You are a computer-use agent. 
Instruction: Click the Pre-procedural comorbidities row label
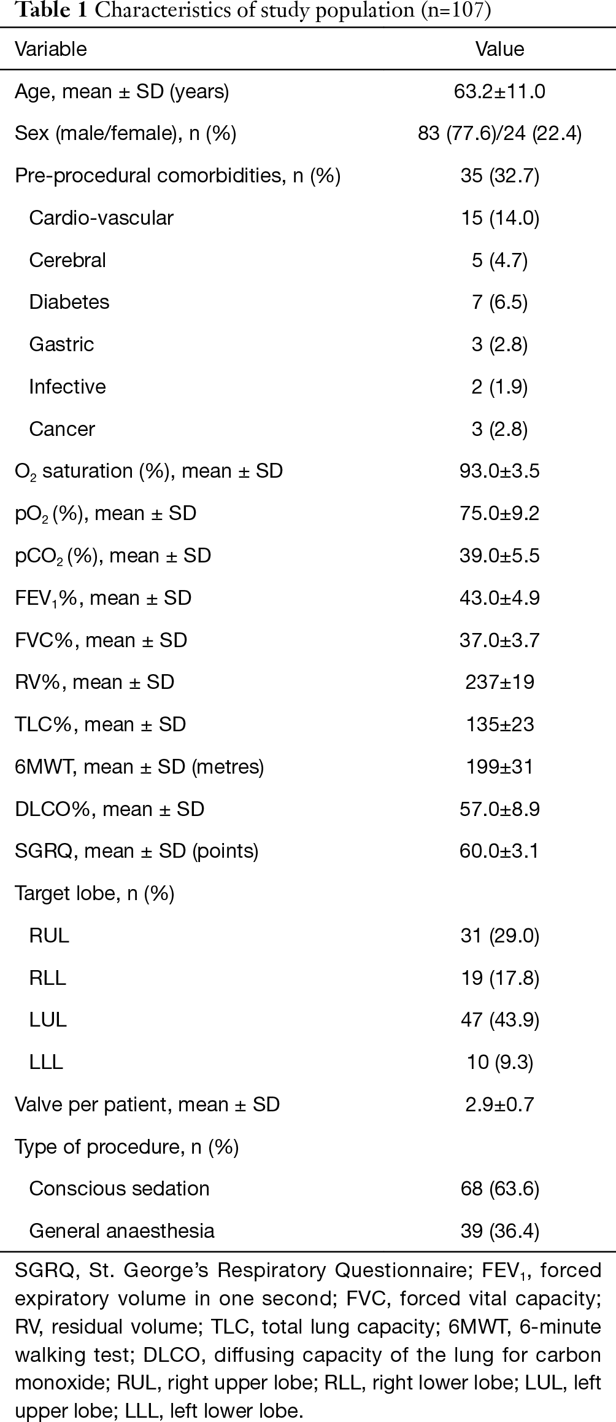pos(177,176)
